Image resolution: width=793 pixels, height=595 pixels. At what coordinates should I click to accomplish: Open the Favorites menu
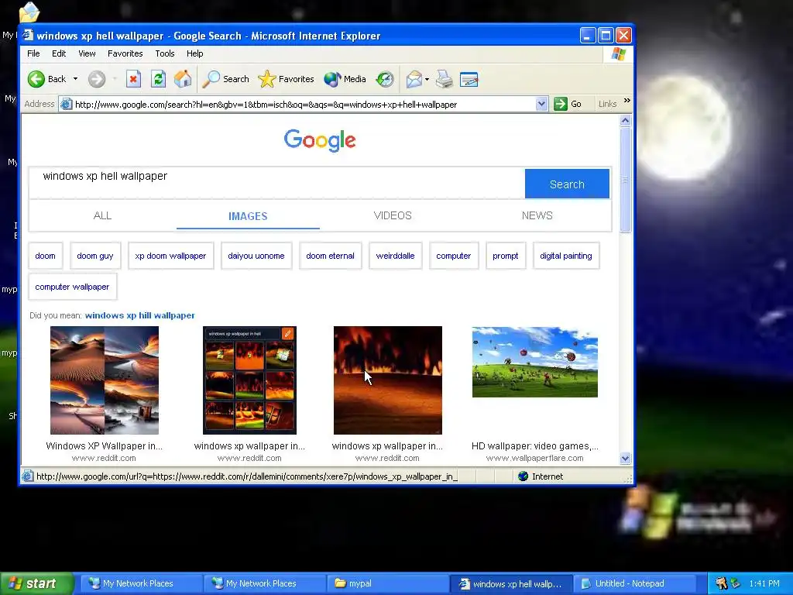tap(125, 53)
